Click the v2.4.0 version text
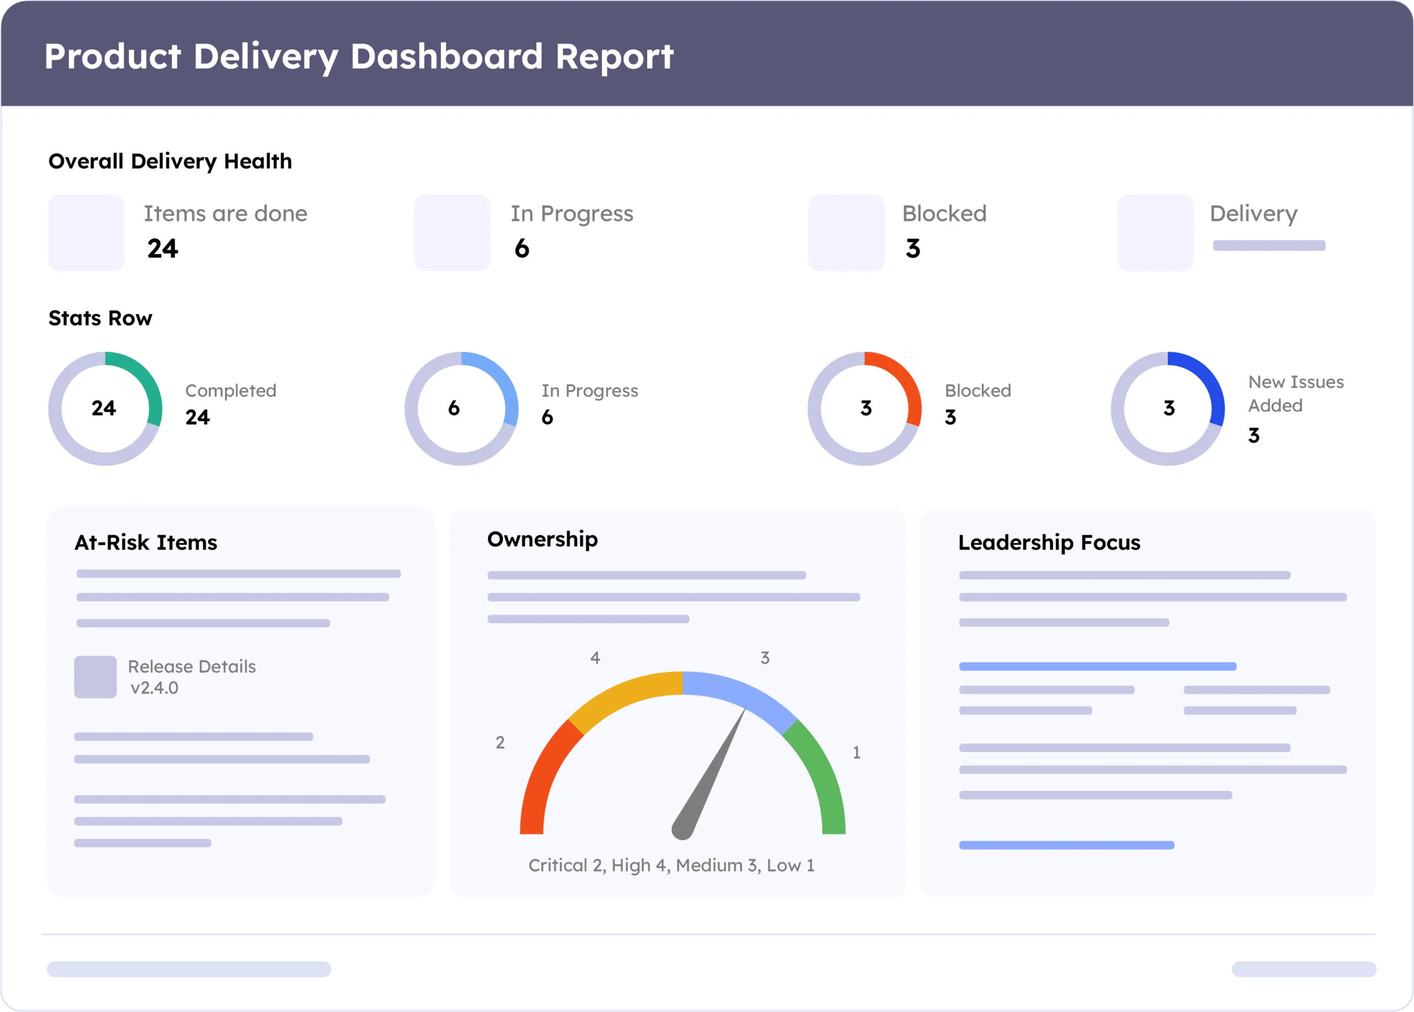 pyautogui.click(x=154, y=688)
